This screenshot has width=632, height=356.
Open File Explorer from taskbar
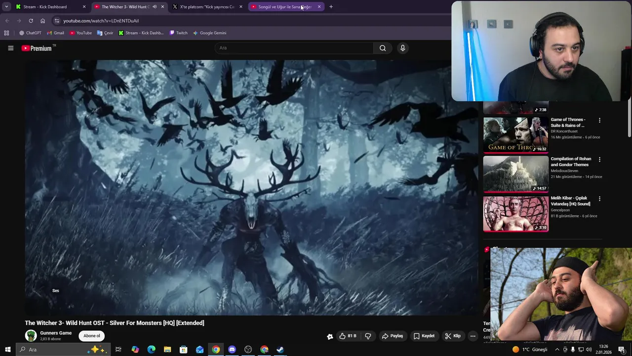tap(167, 350)
